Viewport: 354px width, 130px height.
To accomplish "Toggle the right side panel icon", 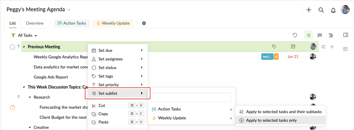I will pyautogui.click(x=345, y=35).
